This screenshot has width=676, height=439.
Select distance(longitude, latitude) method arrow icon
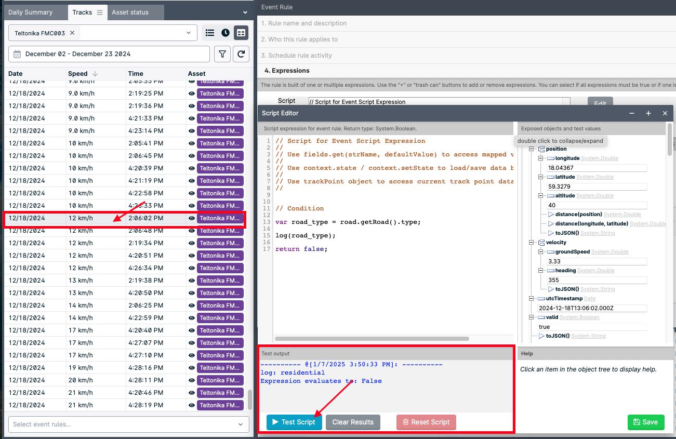(551, 224)
